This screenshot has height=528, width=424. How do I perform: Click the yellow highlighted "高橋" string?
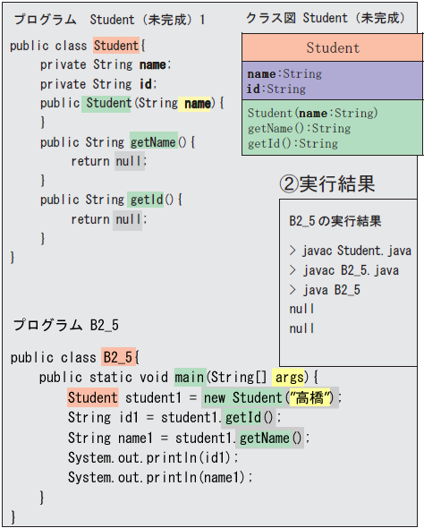point(310,397)
